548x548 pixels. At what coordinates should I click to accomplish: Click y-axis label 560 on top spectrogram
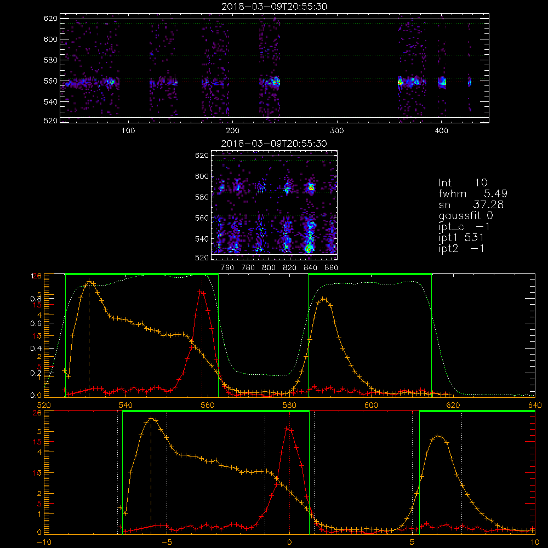pyautogui.click(x=50, y=81)
